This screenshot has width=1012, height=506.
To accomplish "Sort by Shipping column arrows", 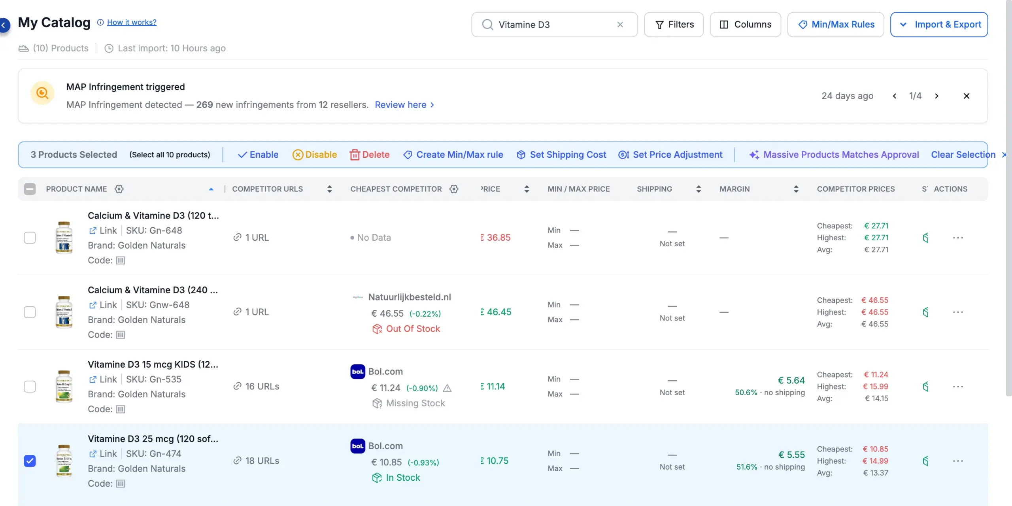I will 699,189.
